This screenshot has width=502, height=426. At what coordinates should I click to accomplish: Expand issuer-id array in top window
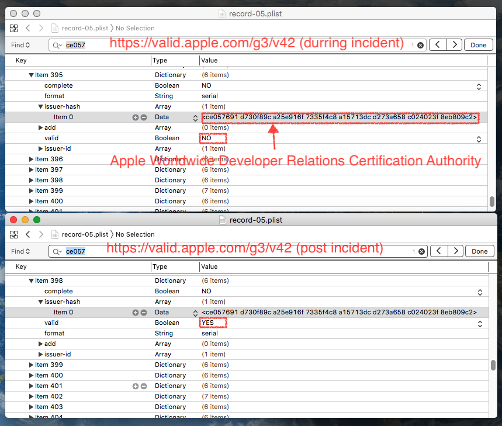click(x=40, y=149)
